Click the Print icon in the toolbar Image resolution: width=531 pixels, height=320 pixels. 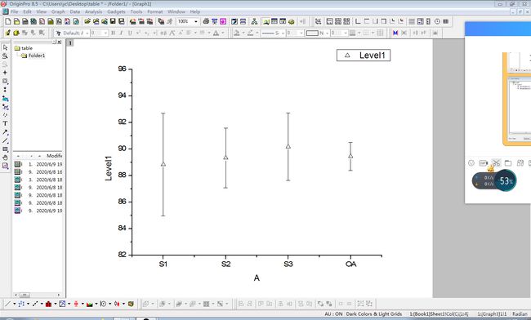click(x=206, y=21)
